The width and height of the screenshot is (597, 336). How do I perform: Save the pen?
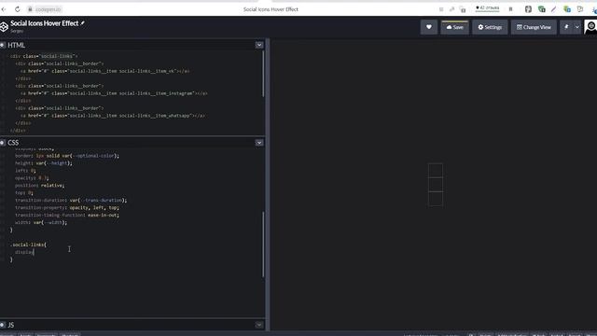pos(454,27)
